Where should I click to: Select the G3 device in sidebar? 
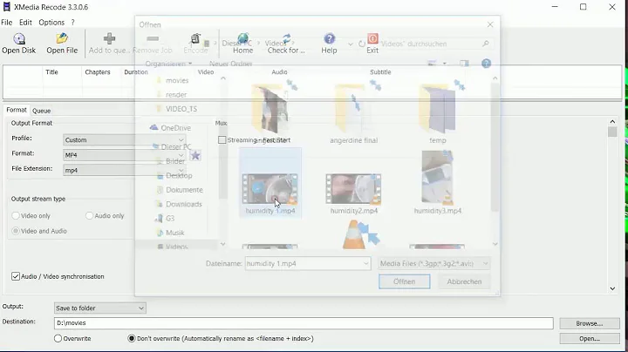166,219
